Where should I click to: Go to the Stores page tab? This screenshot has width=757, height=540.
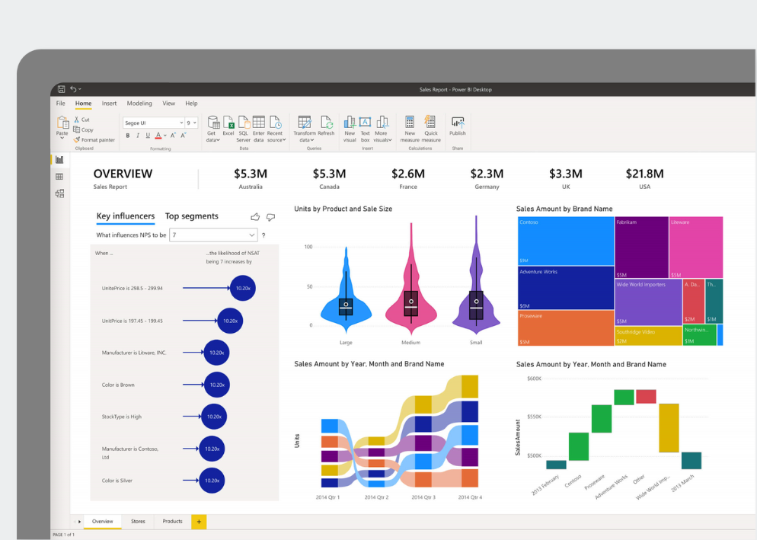coord(138,522)
